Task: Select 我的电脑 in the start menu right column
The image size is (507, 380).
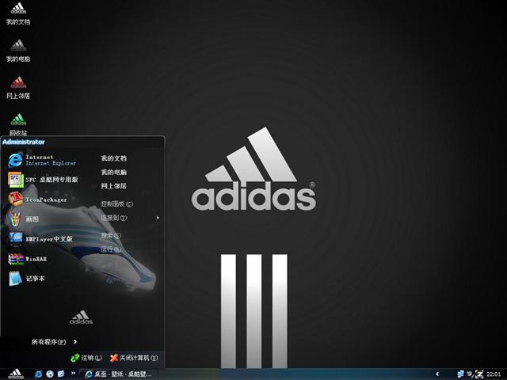Action: tap(113, 173)
